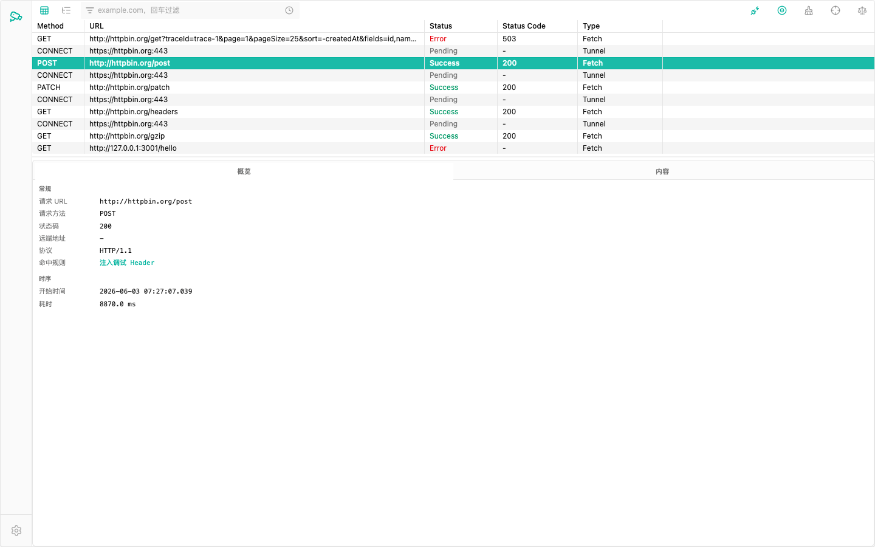
Task: Switch to tree structure view
Action: (66, 10)
